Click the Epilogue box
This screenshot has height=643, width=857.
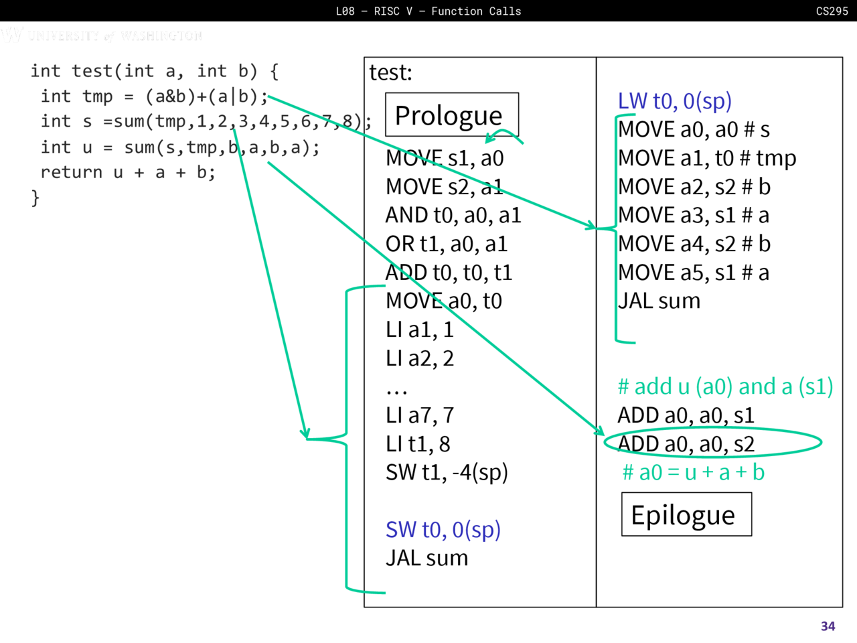(686, 514)
